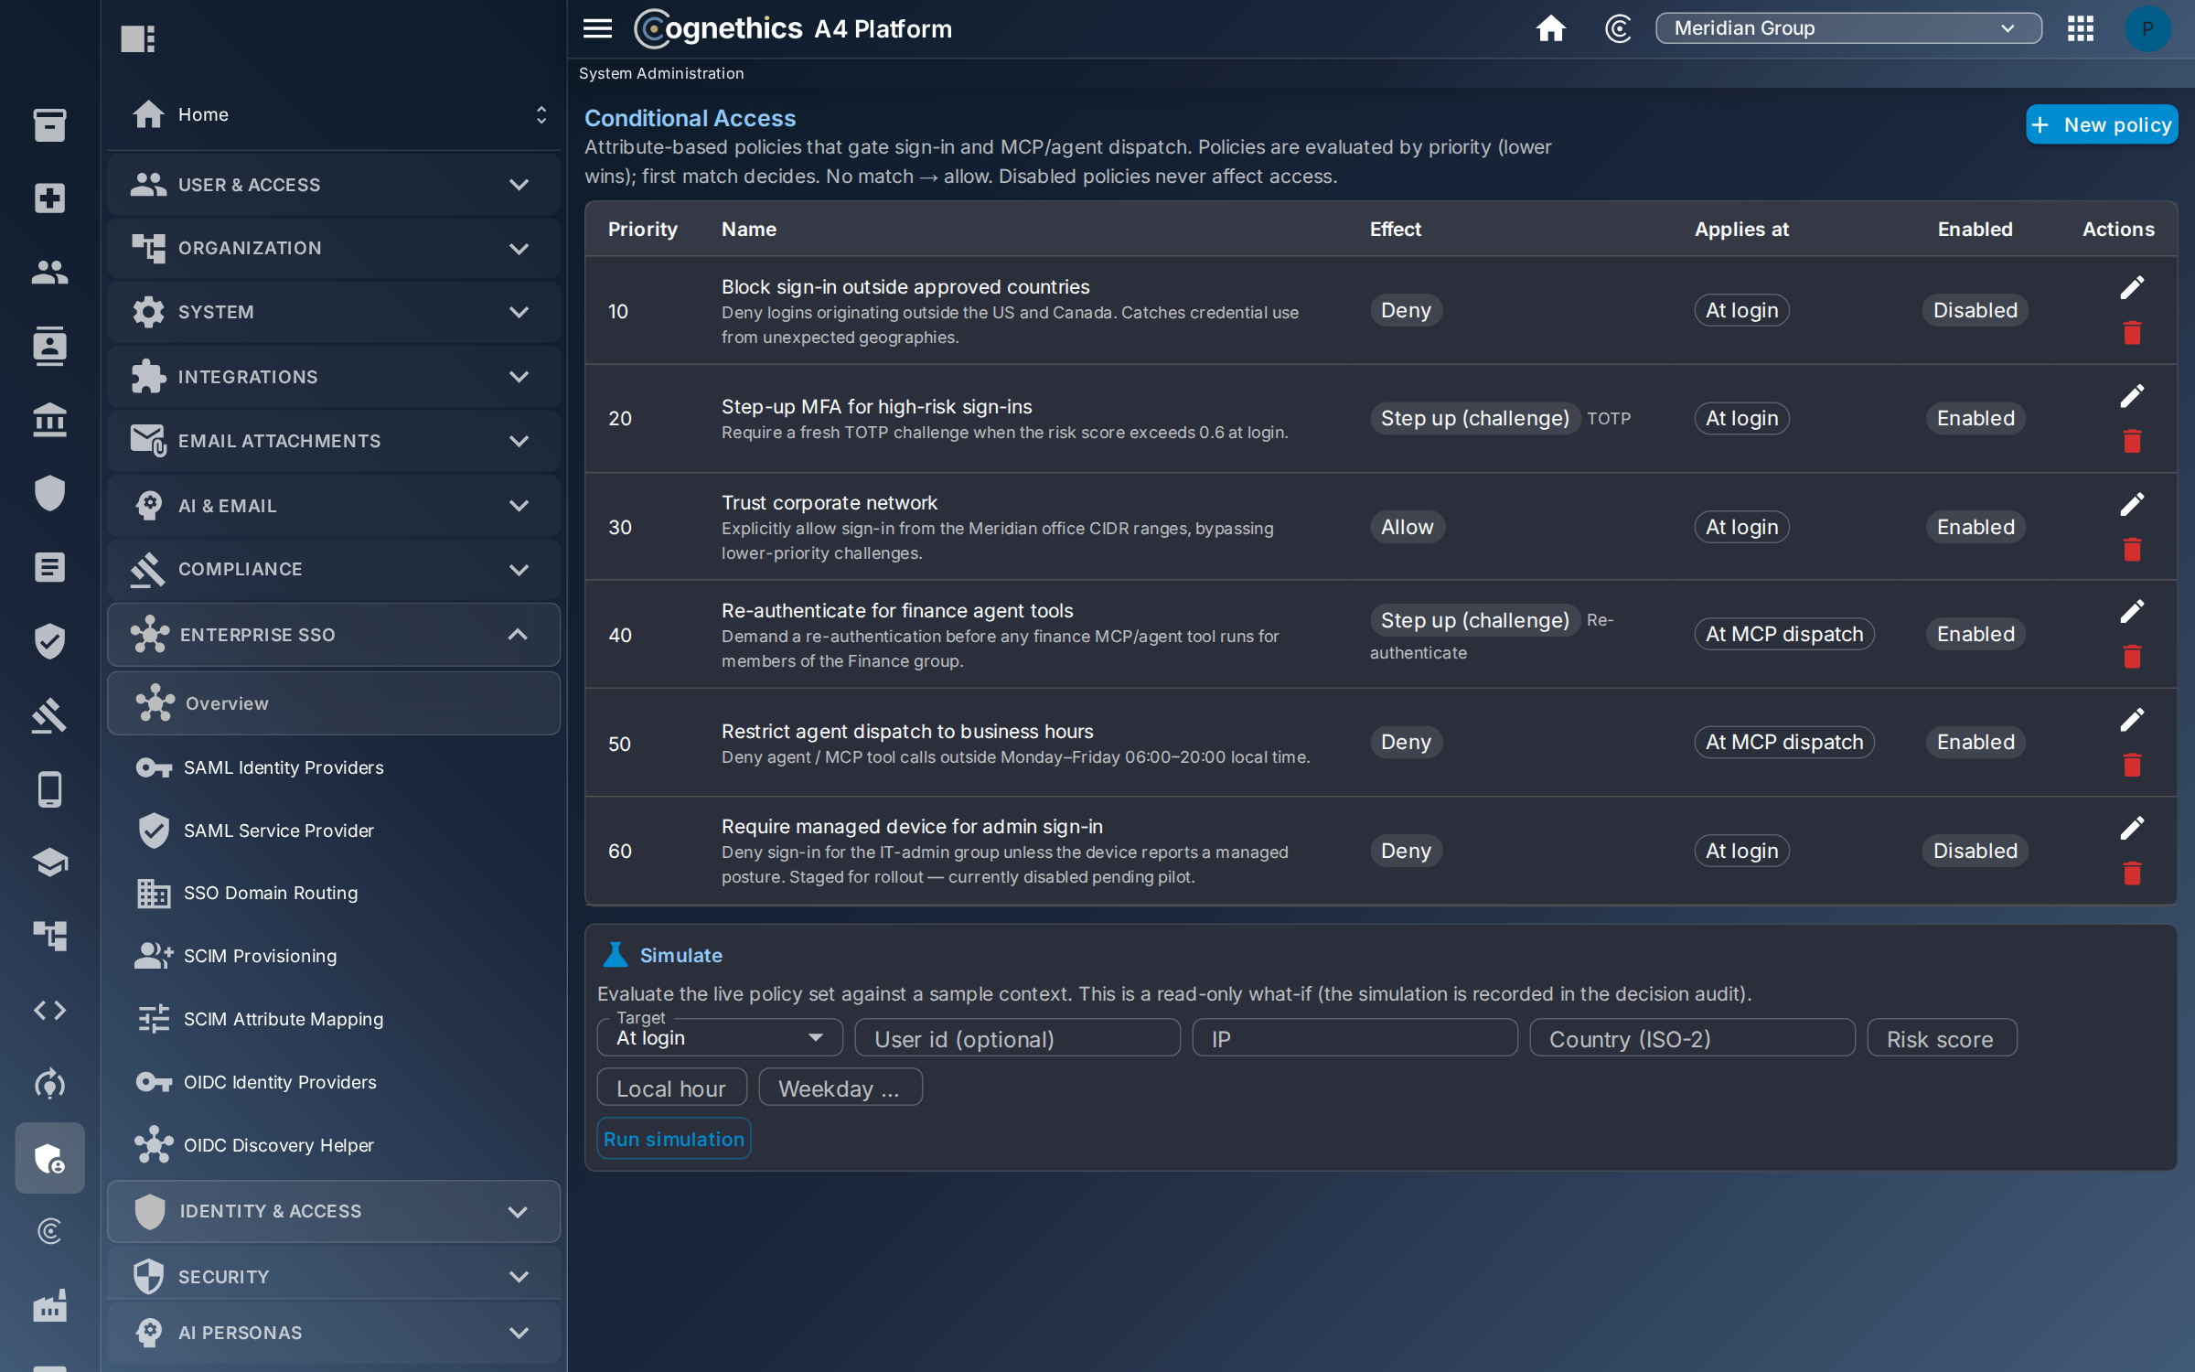
Task: Open SSO Domain Routing
Action: point(334,893)
